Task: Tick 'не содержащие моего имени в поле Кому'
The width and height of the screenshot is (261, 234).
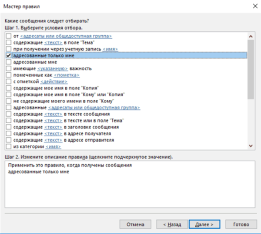Action: [9, 101]
